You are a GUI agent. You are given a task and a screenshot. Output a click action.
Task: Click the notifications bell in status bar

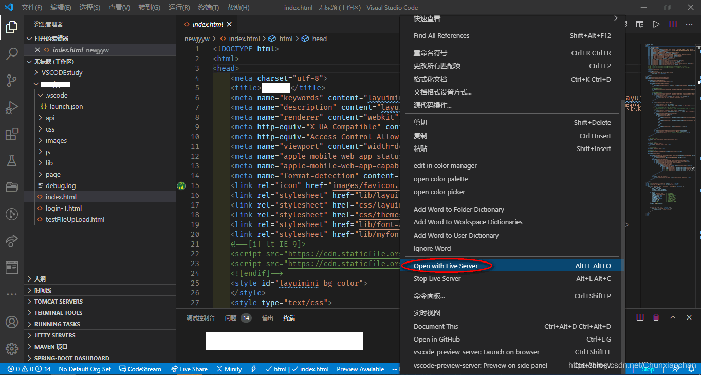(x=691, y=369)
